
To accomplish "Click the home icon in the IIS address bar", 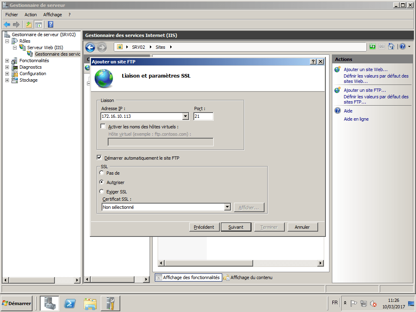I will tap(390, 46).
